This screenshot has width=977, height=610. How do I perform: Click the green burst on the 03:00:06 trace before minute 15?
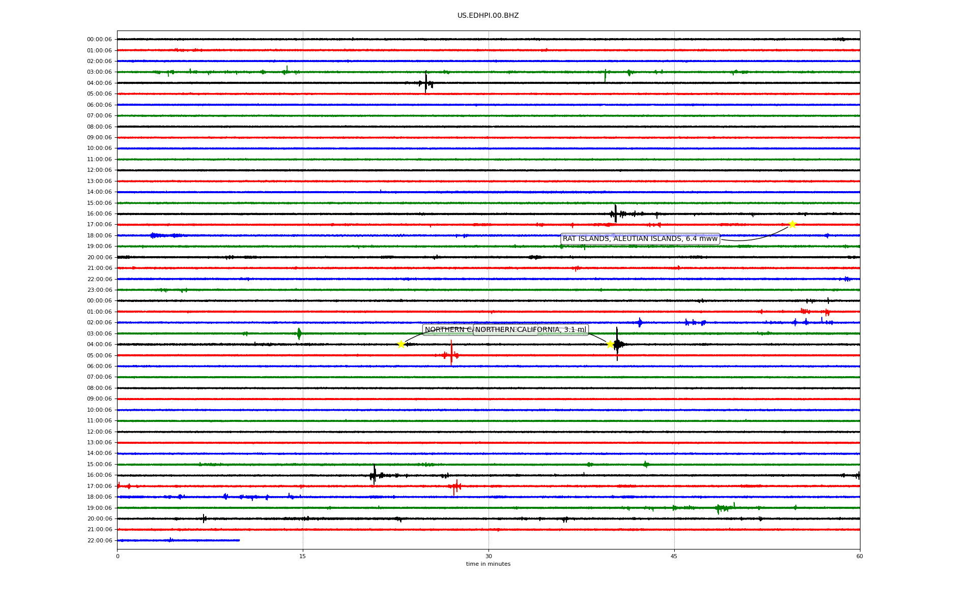(x=299, y=333)
